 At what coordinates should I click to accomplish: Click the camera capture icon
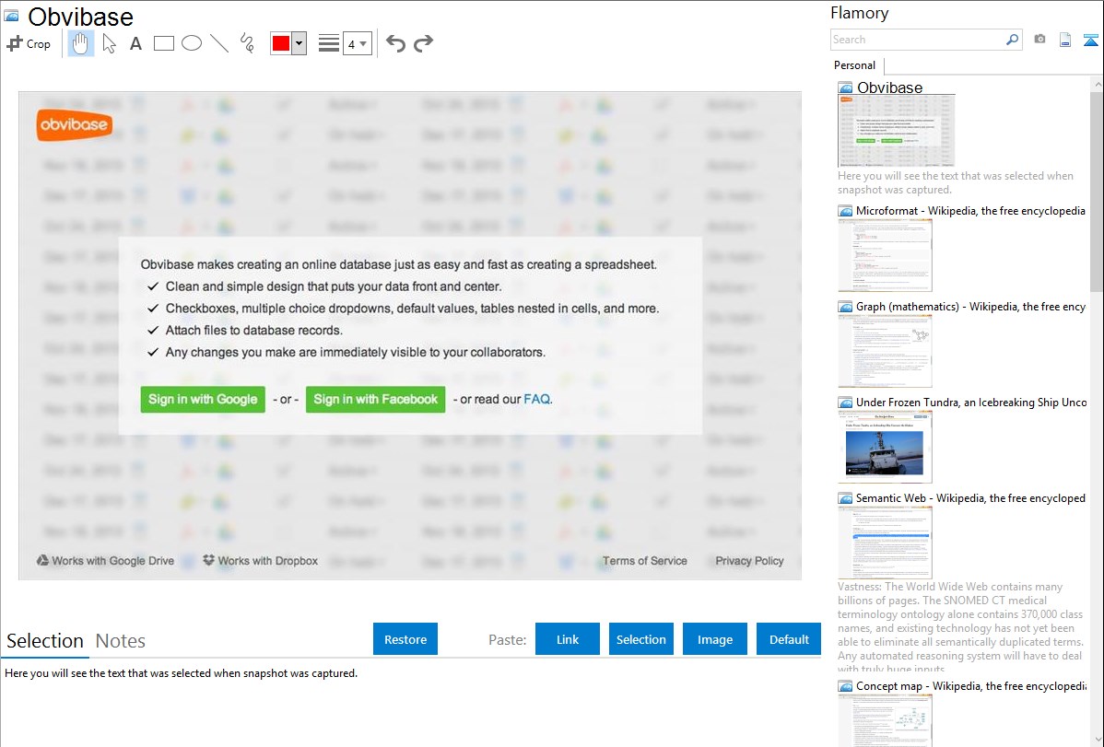point(1039,40)
